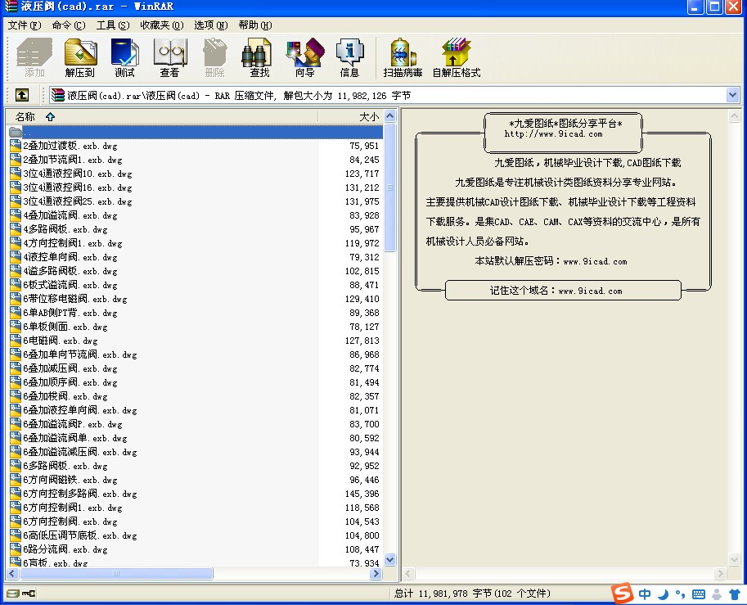Screen dimensions: 747x605
Task: Show archive 信息 (Info) icon
Action: point(349,58)
